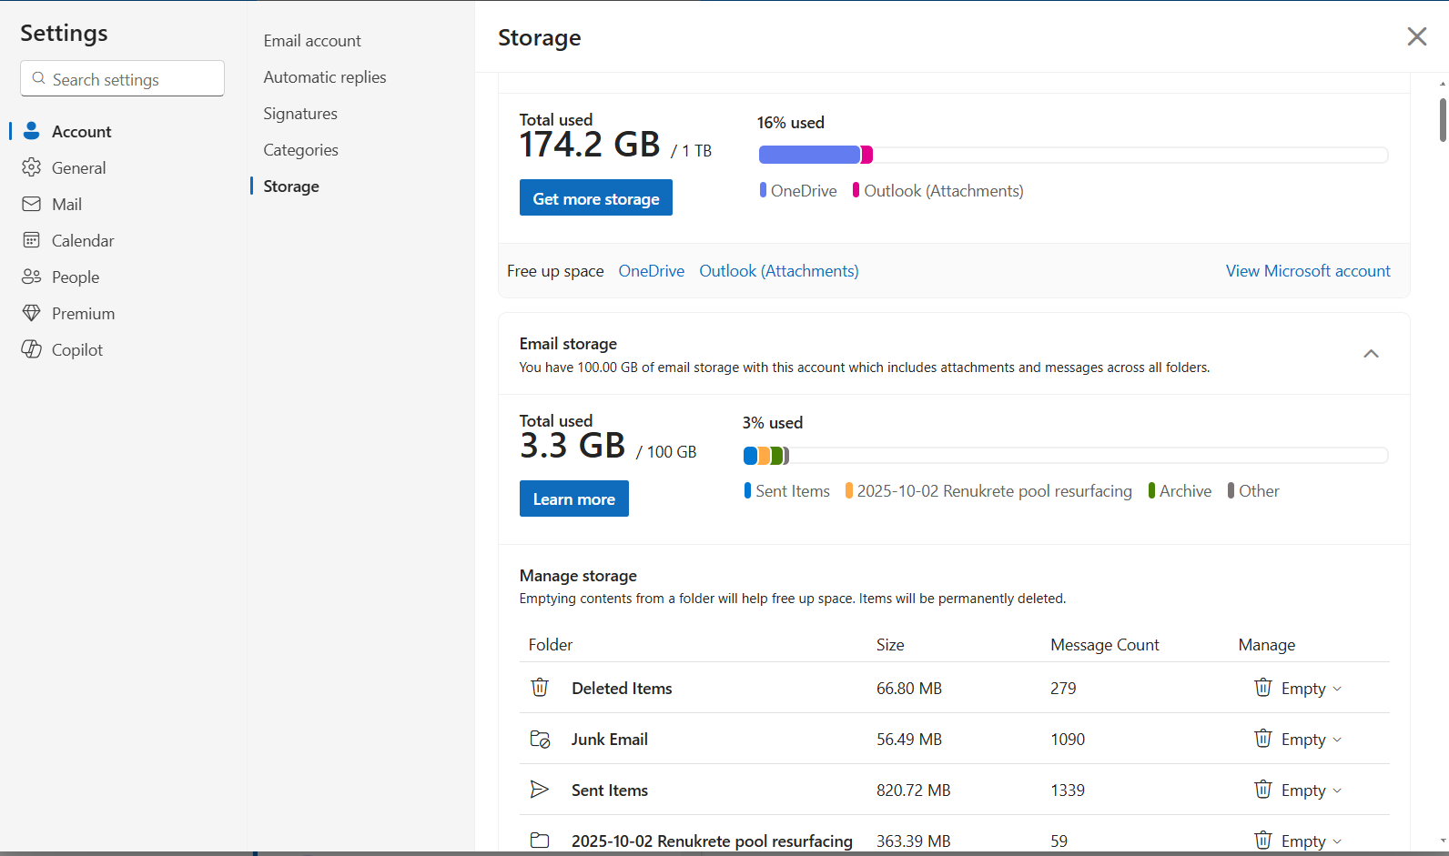This screenshot has height=856, width=1449.
Task: Select Signatures in the submenu
Action: 300,114
